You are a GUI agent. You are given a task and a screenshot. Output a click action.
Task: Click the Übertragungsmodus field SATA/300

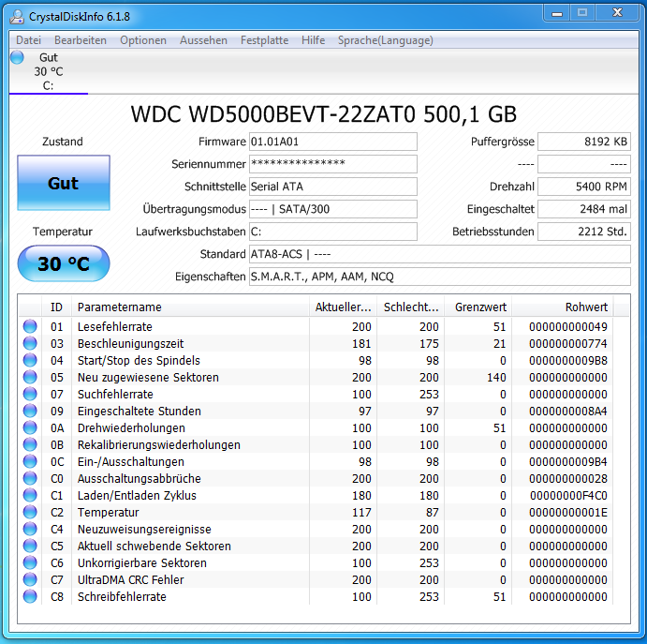click(x=333, y=209)
